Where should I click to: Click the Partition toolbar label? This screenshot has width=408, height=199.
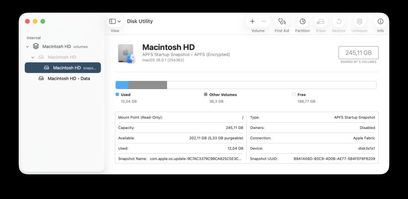pyautogui.click(x=302, y=31)
